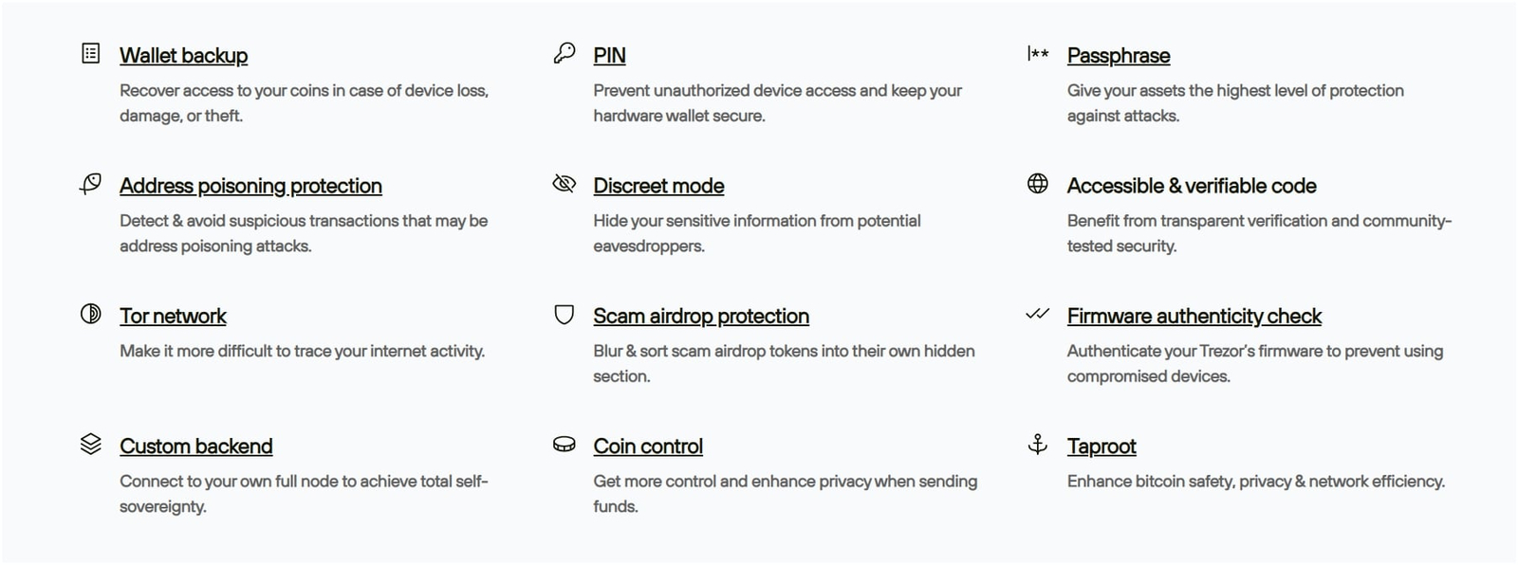Click the globe icon beside Accessible & verifiable code
This screenshot has width=1518, height=565.
pos(1038,183)
